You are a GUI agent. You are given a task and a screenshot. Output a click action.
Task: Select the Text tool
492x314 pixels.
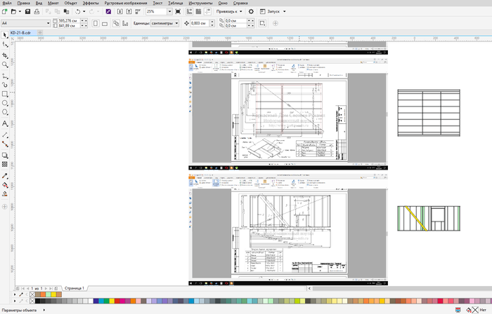tap(5, 123)
